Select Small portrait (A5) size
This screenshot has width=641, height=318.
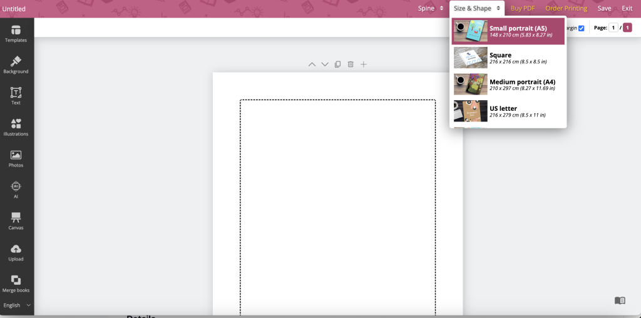point(508,31)
